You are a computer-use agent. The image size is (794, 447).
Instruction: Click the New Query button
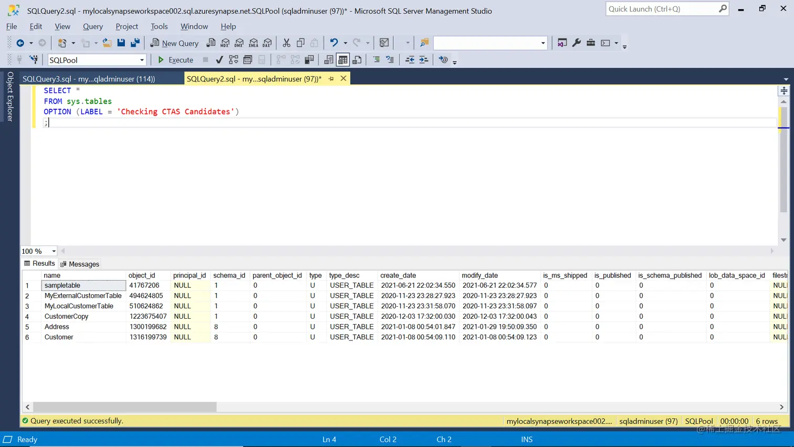[x=174, y=43]
